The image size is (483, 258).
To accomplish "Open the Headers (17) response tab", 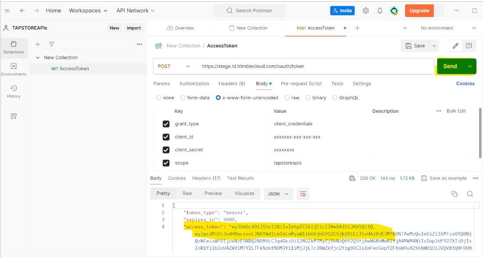I will (x=206, y=178).
